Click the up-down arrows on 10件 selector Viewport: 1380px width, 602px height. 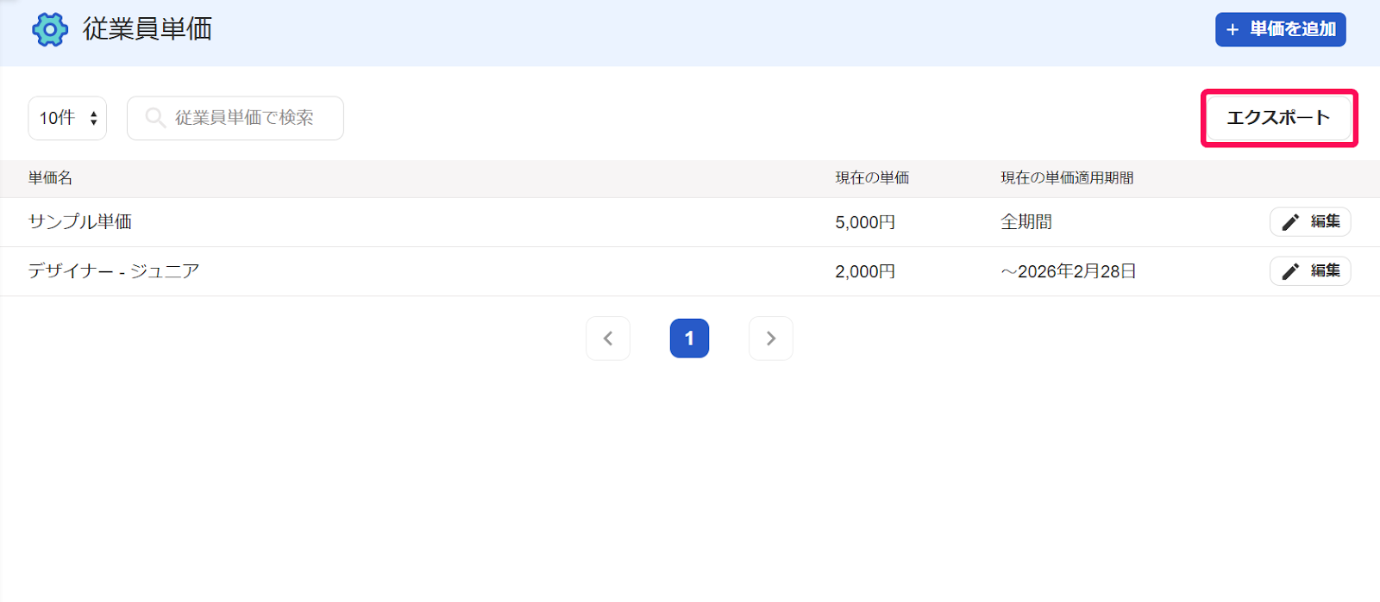[x=93, y=118]
